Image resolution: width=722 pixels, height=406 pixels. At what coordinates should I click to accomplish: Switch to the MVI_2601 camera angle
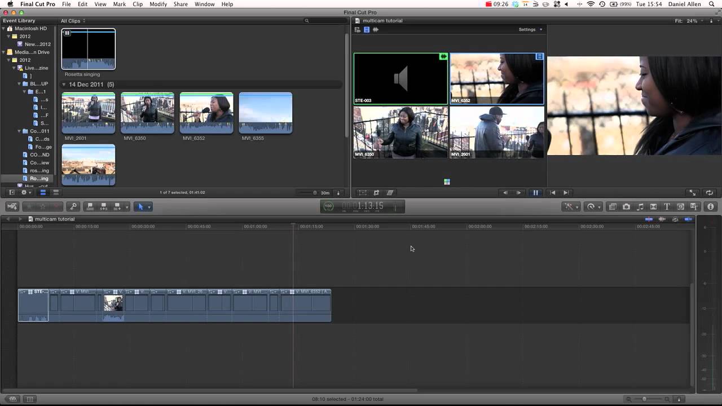[497, 132]
